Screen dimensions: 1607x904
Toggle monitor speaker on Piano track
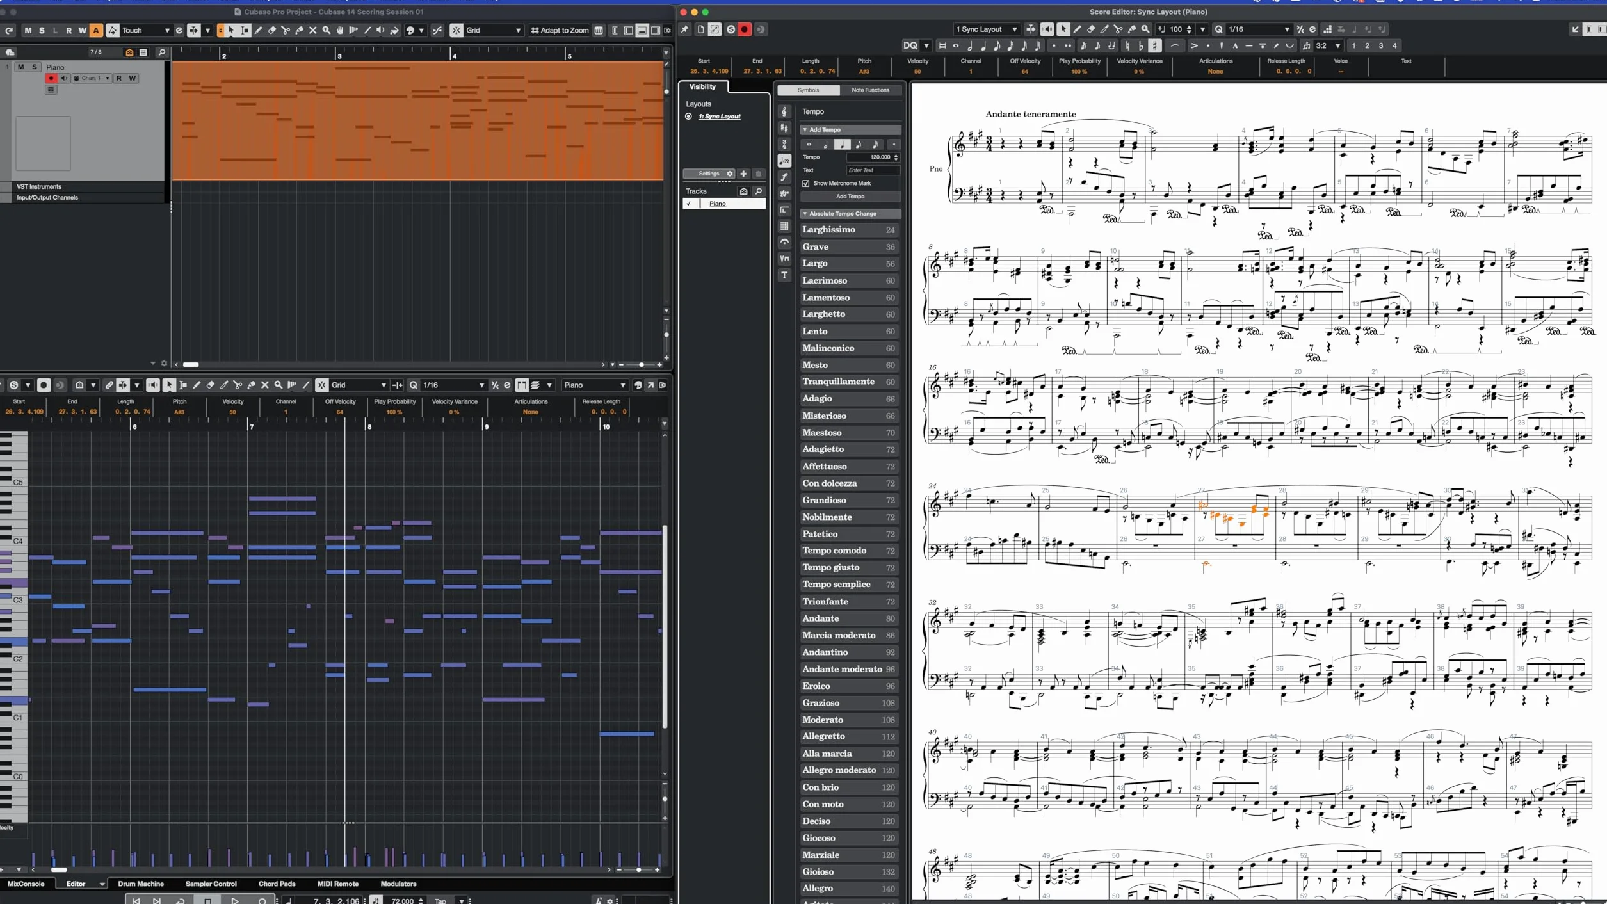(x=64, y=78)
